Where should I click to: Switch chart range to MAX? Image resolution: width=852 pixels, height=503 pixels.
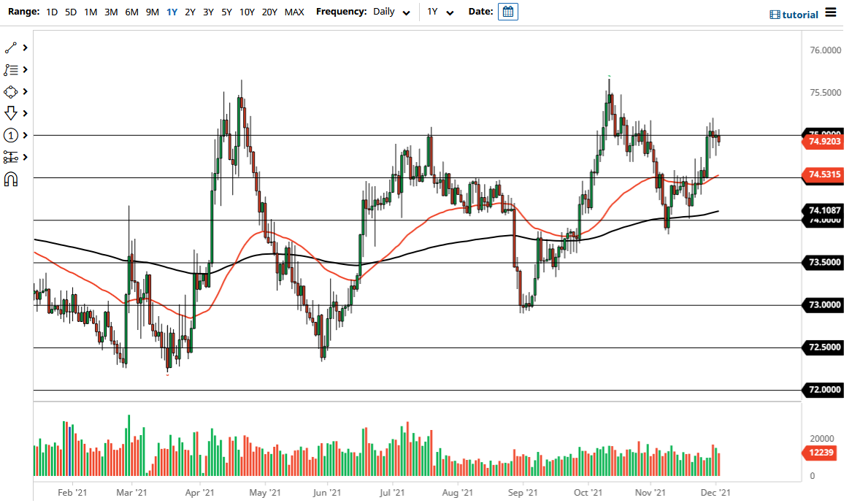point(294,12)
